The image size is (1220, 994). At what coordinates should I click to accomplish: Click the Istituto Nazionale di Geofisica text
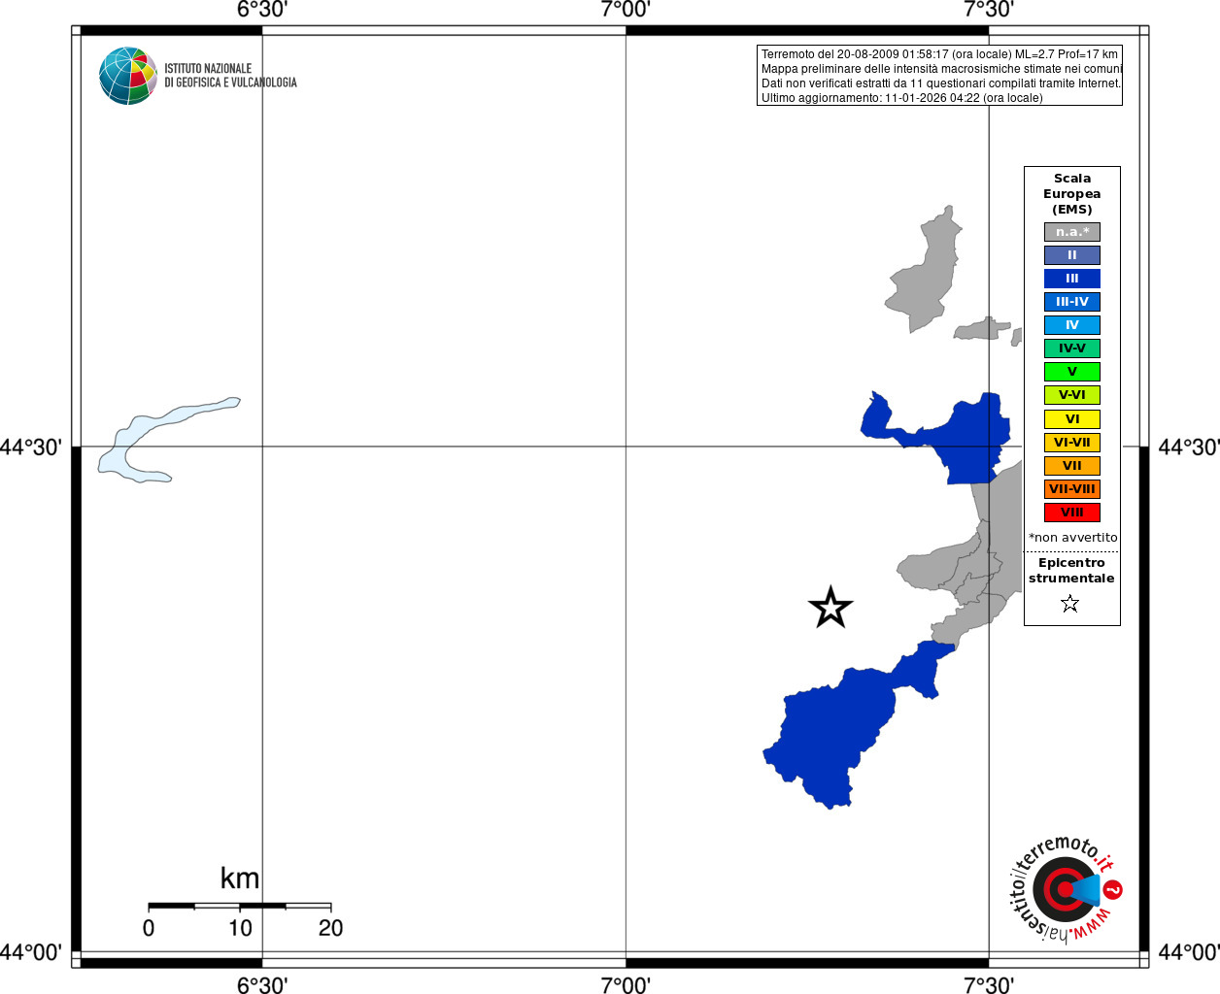pos(230,76)
